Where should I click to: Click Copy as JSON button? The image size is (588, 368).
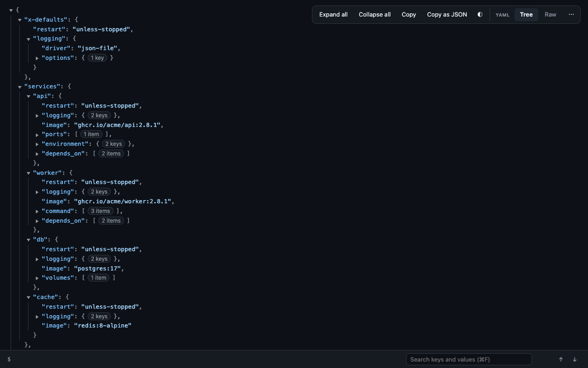coord(447,14)
